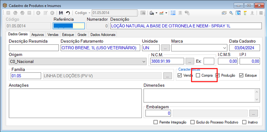Click the chart report icon
Screen dimensions: 267x132
coord(162,13)
